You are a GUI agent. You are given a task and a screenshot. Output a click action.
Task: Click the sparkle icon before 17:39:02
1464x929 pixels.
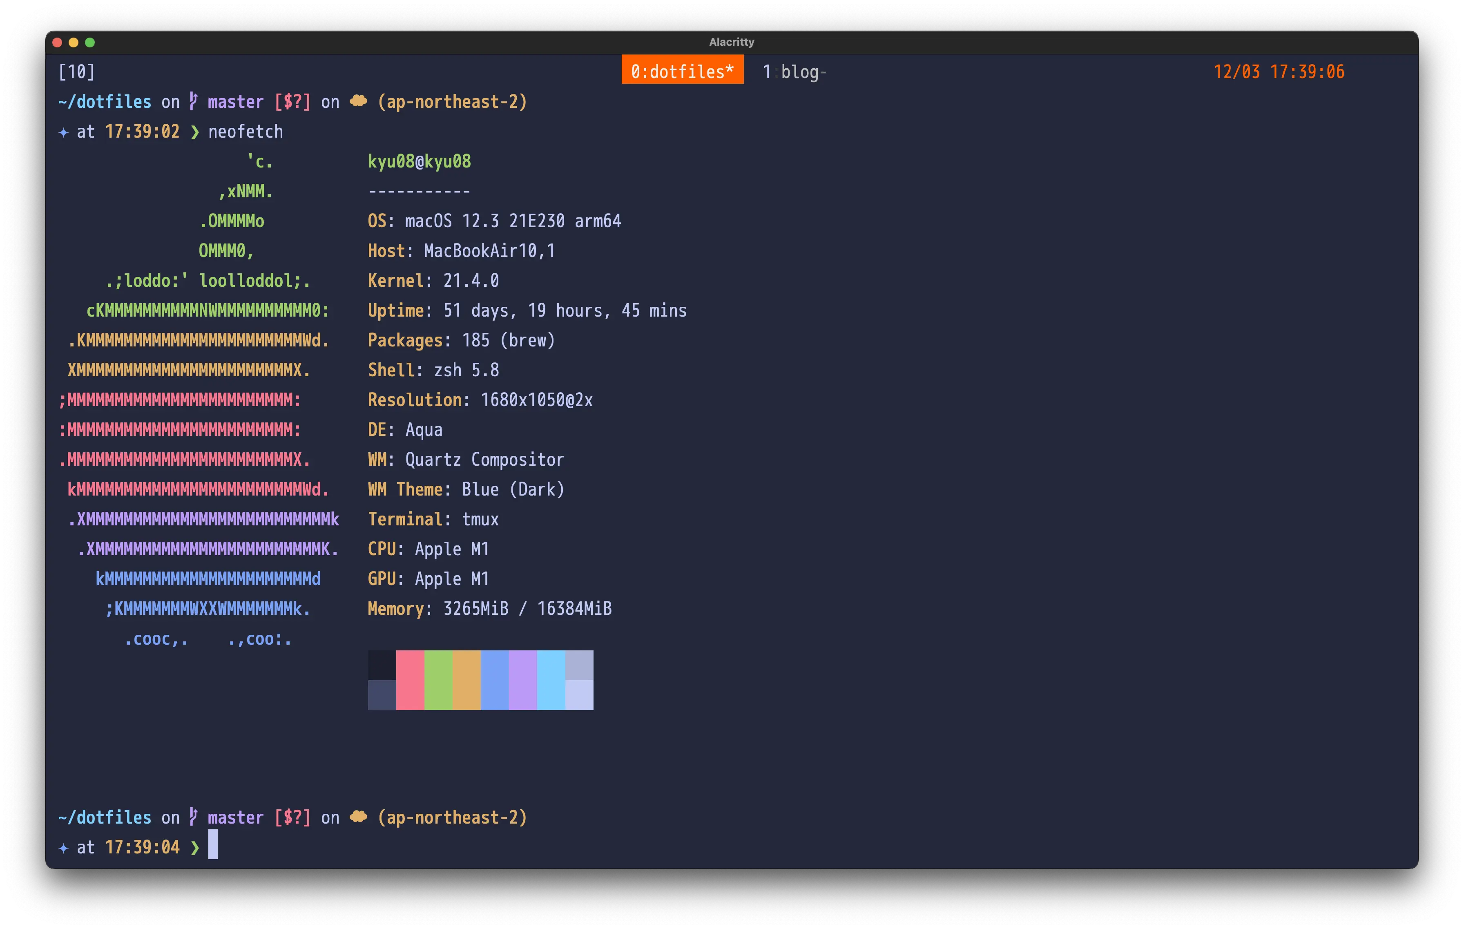[x=63, y=132]
